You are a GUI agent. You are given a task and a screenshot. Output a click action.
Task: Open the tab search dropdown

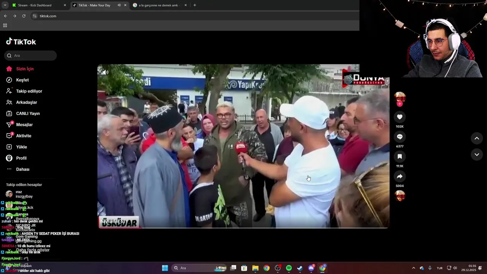point(5,5)
